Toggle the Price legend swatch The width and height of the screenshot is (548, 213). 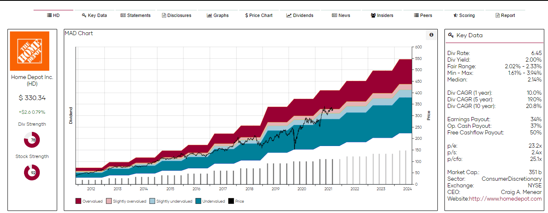[231, 201]
